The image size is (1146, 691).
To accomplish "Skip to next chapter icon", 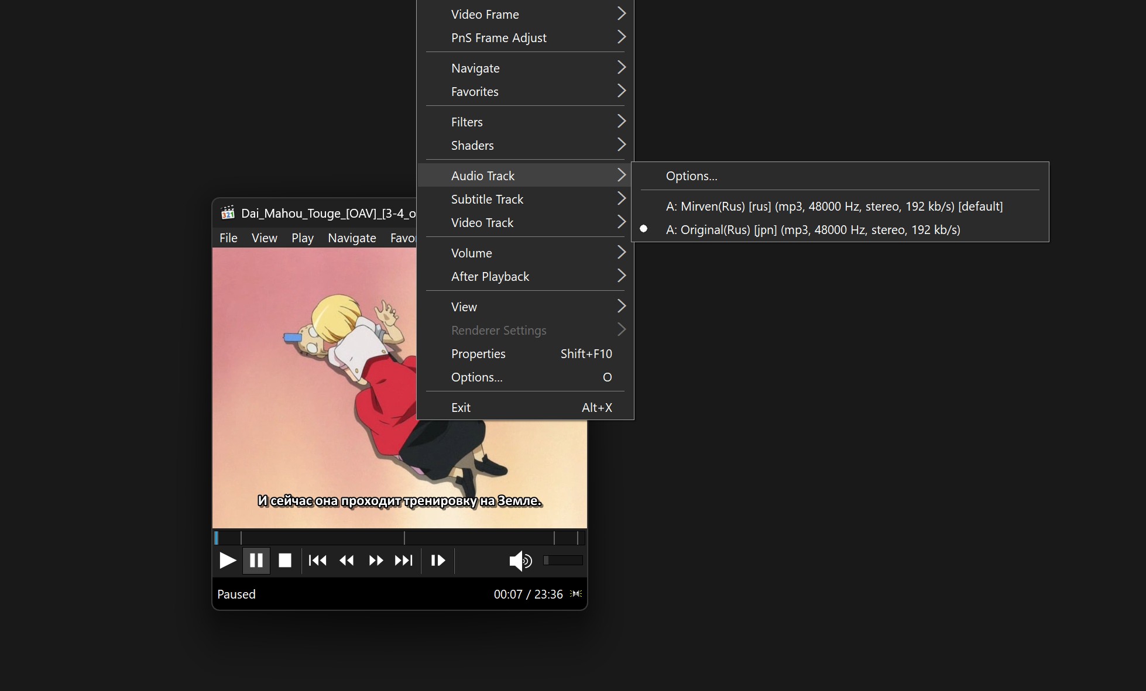I will pyautogui.click(x=404, y=561).
